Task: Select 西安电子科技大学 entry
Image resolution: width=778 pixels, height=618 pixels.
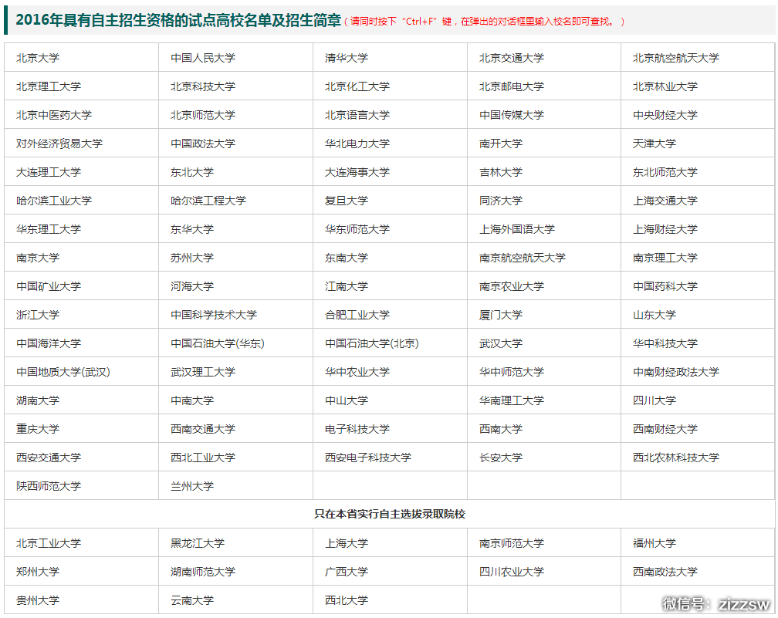Action: pos(368,458)
